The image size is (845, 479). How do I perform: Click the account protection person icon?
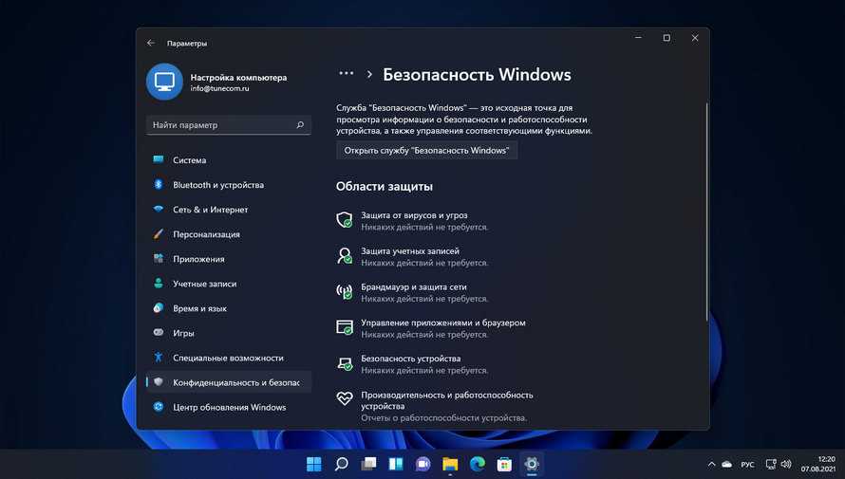(x=345, y=256)
